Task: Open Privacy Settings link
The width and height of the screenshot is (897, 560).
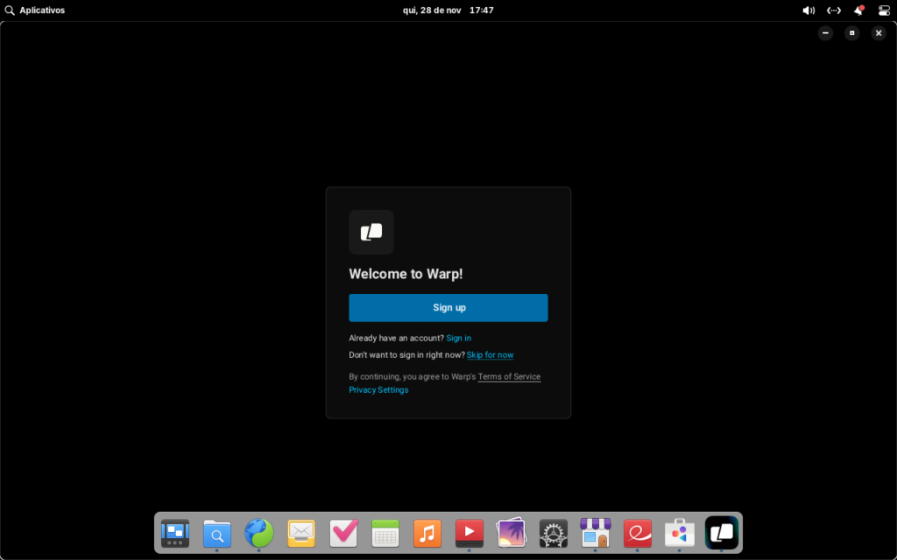Action: pos(378,389)
